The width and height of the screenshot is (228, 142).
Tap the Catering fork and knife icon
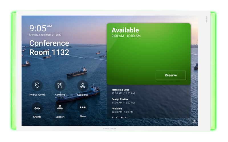(x=60, y=85)
